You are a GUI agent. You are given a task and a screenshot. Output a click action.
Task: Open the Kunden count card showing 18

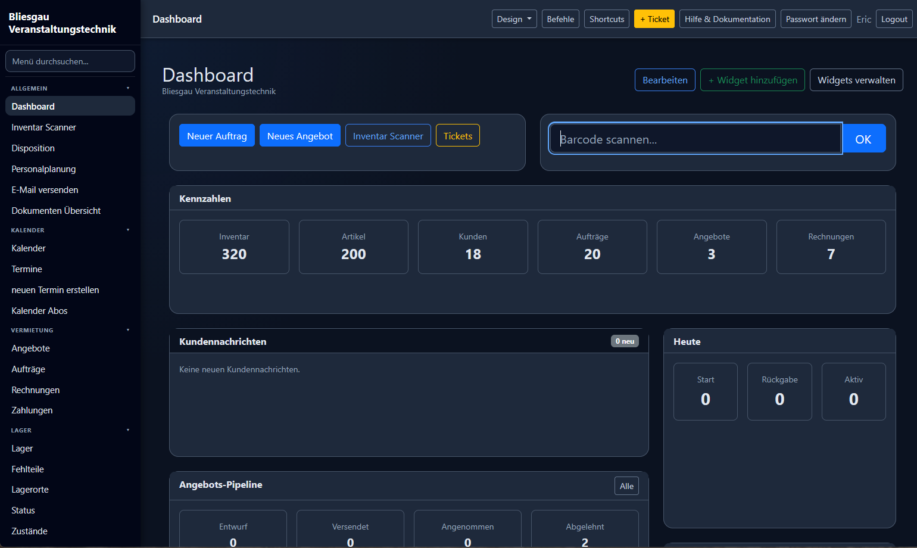click(x=473, y=247)
